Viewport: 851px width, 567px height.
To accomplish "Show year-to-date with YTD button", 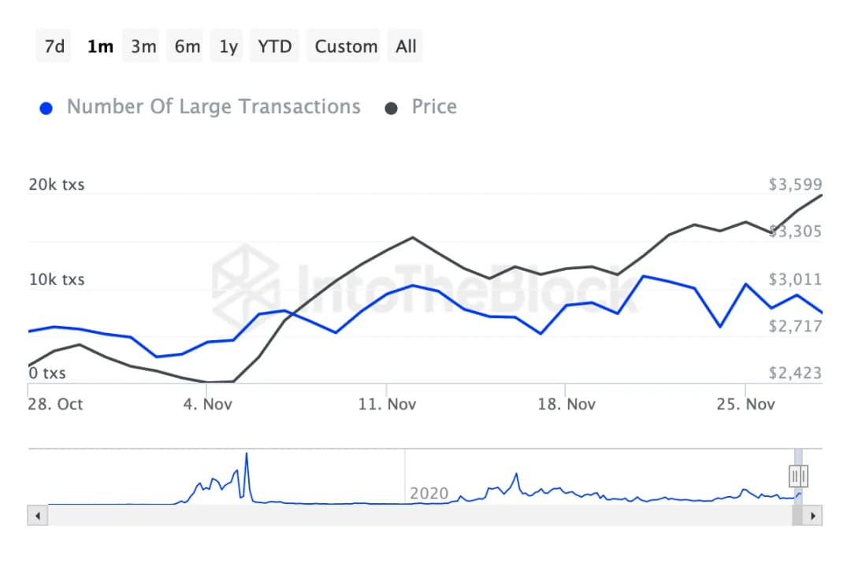I will pos(275,46).
